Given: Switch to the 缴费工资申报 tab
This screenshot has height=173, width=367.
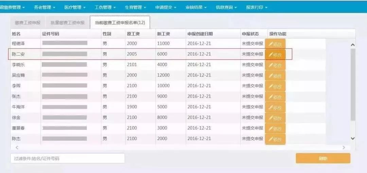Looking at the screenshot, I should pos(28,23).
